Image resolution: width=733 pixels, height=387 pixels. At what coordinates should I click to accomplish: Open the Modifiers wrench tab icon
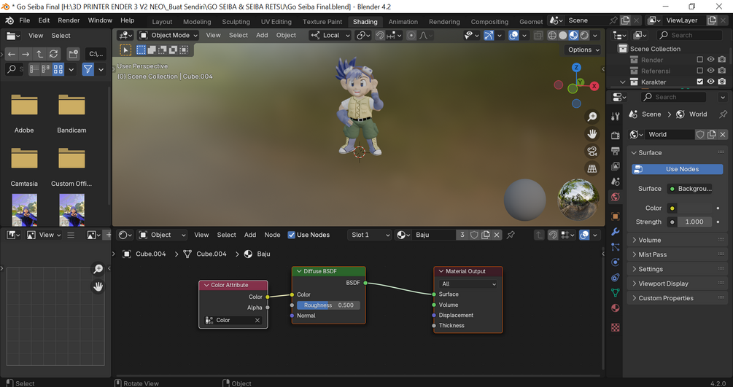pos(615,232)
